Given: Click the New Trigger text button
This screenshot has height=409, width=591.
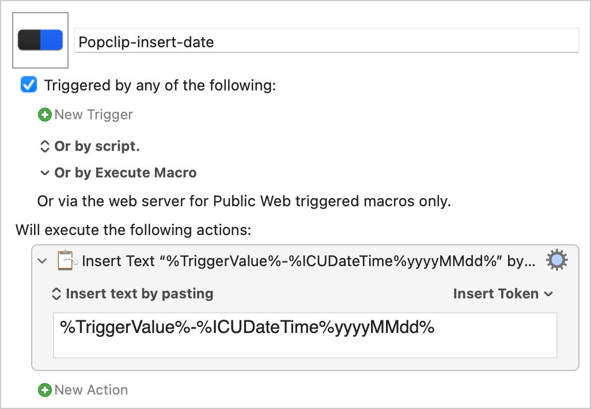Looking at the screenshot, I should 93,115.
